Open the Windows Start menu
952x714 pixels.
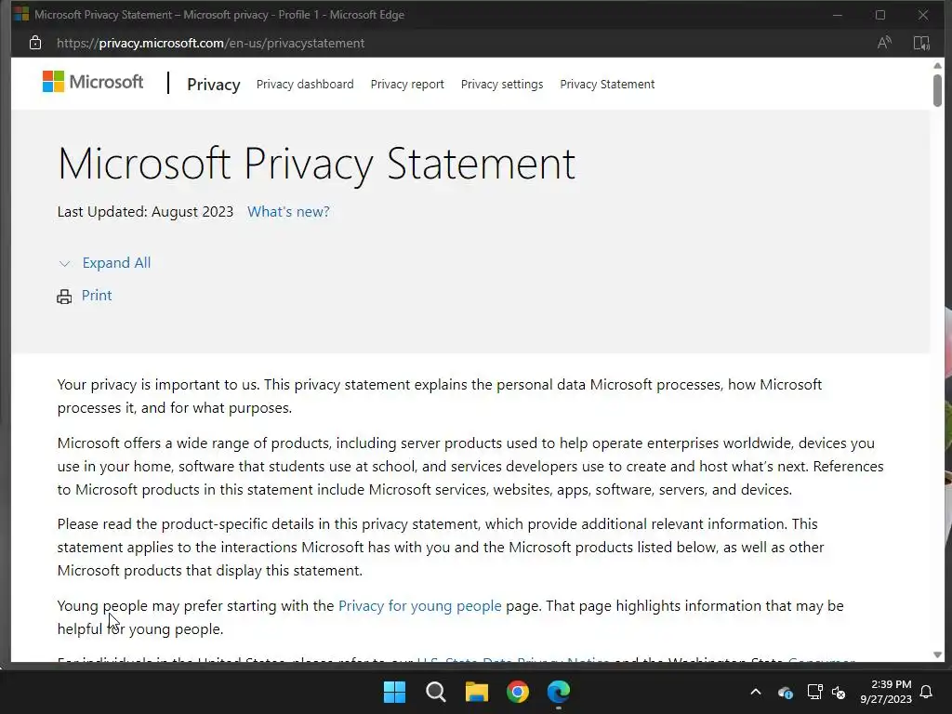coord(394,692)
